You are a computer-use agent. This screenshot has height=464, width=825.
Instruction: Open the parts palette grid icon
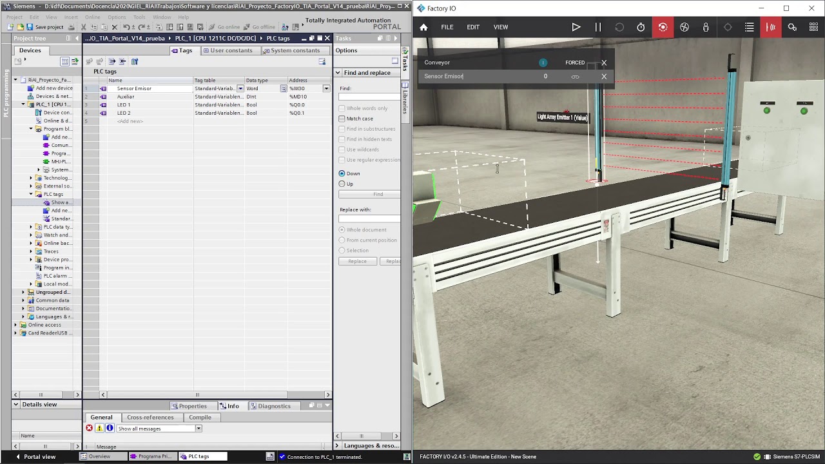(813, 27)
